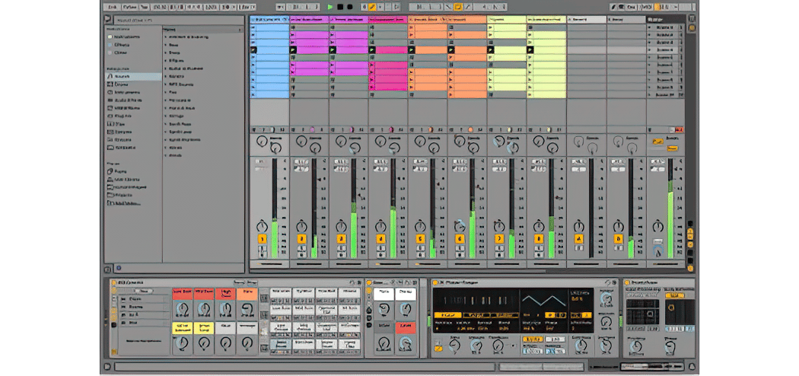Launch the blue track's highlighted scene clip
This screenshot has width=799, height=376.
(x=253, y=50)
